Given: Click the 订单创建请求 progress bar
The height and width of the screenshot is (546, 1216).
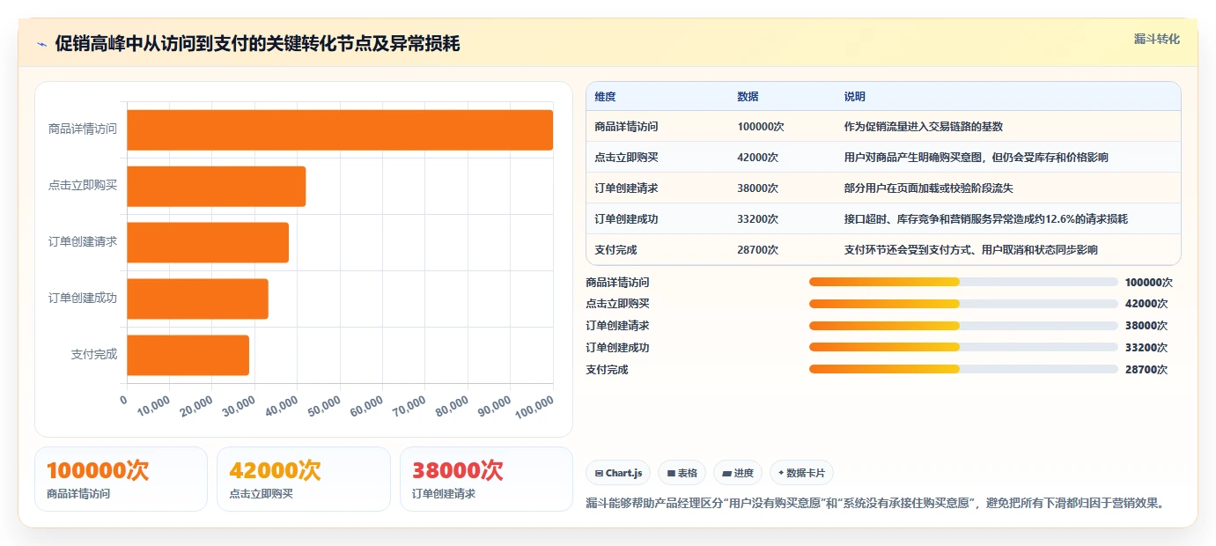Looking at the screenshot, I should pyautogui.click(x=963, y=326).
